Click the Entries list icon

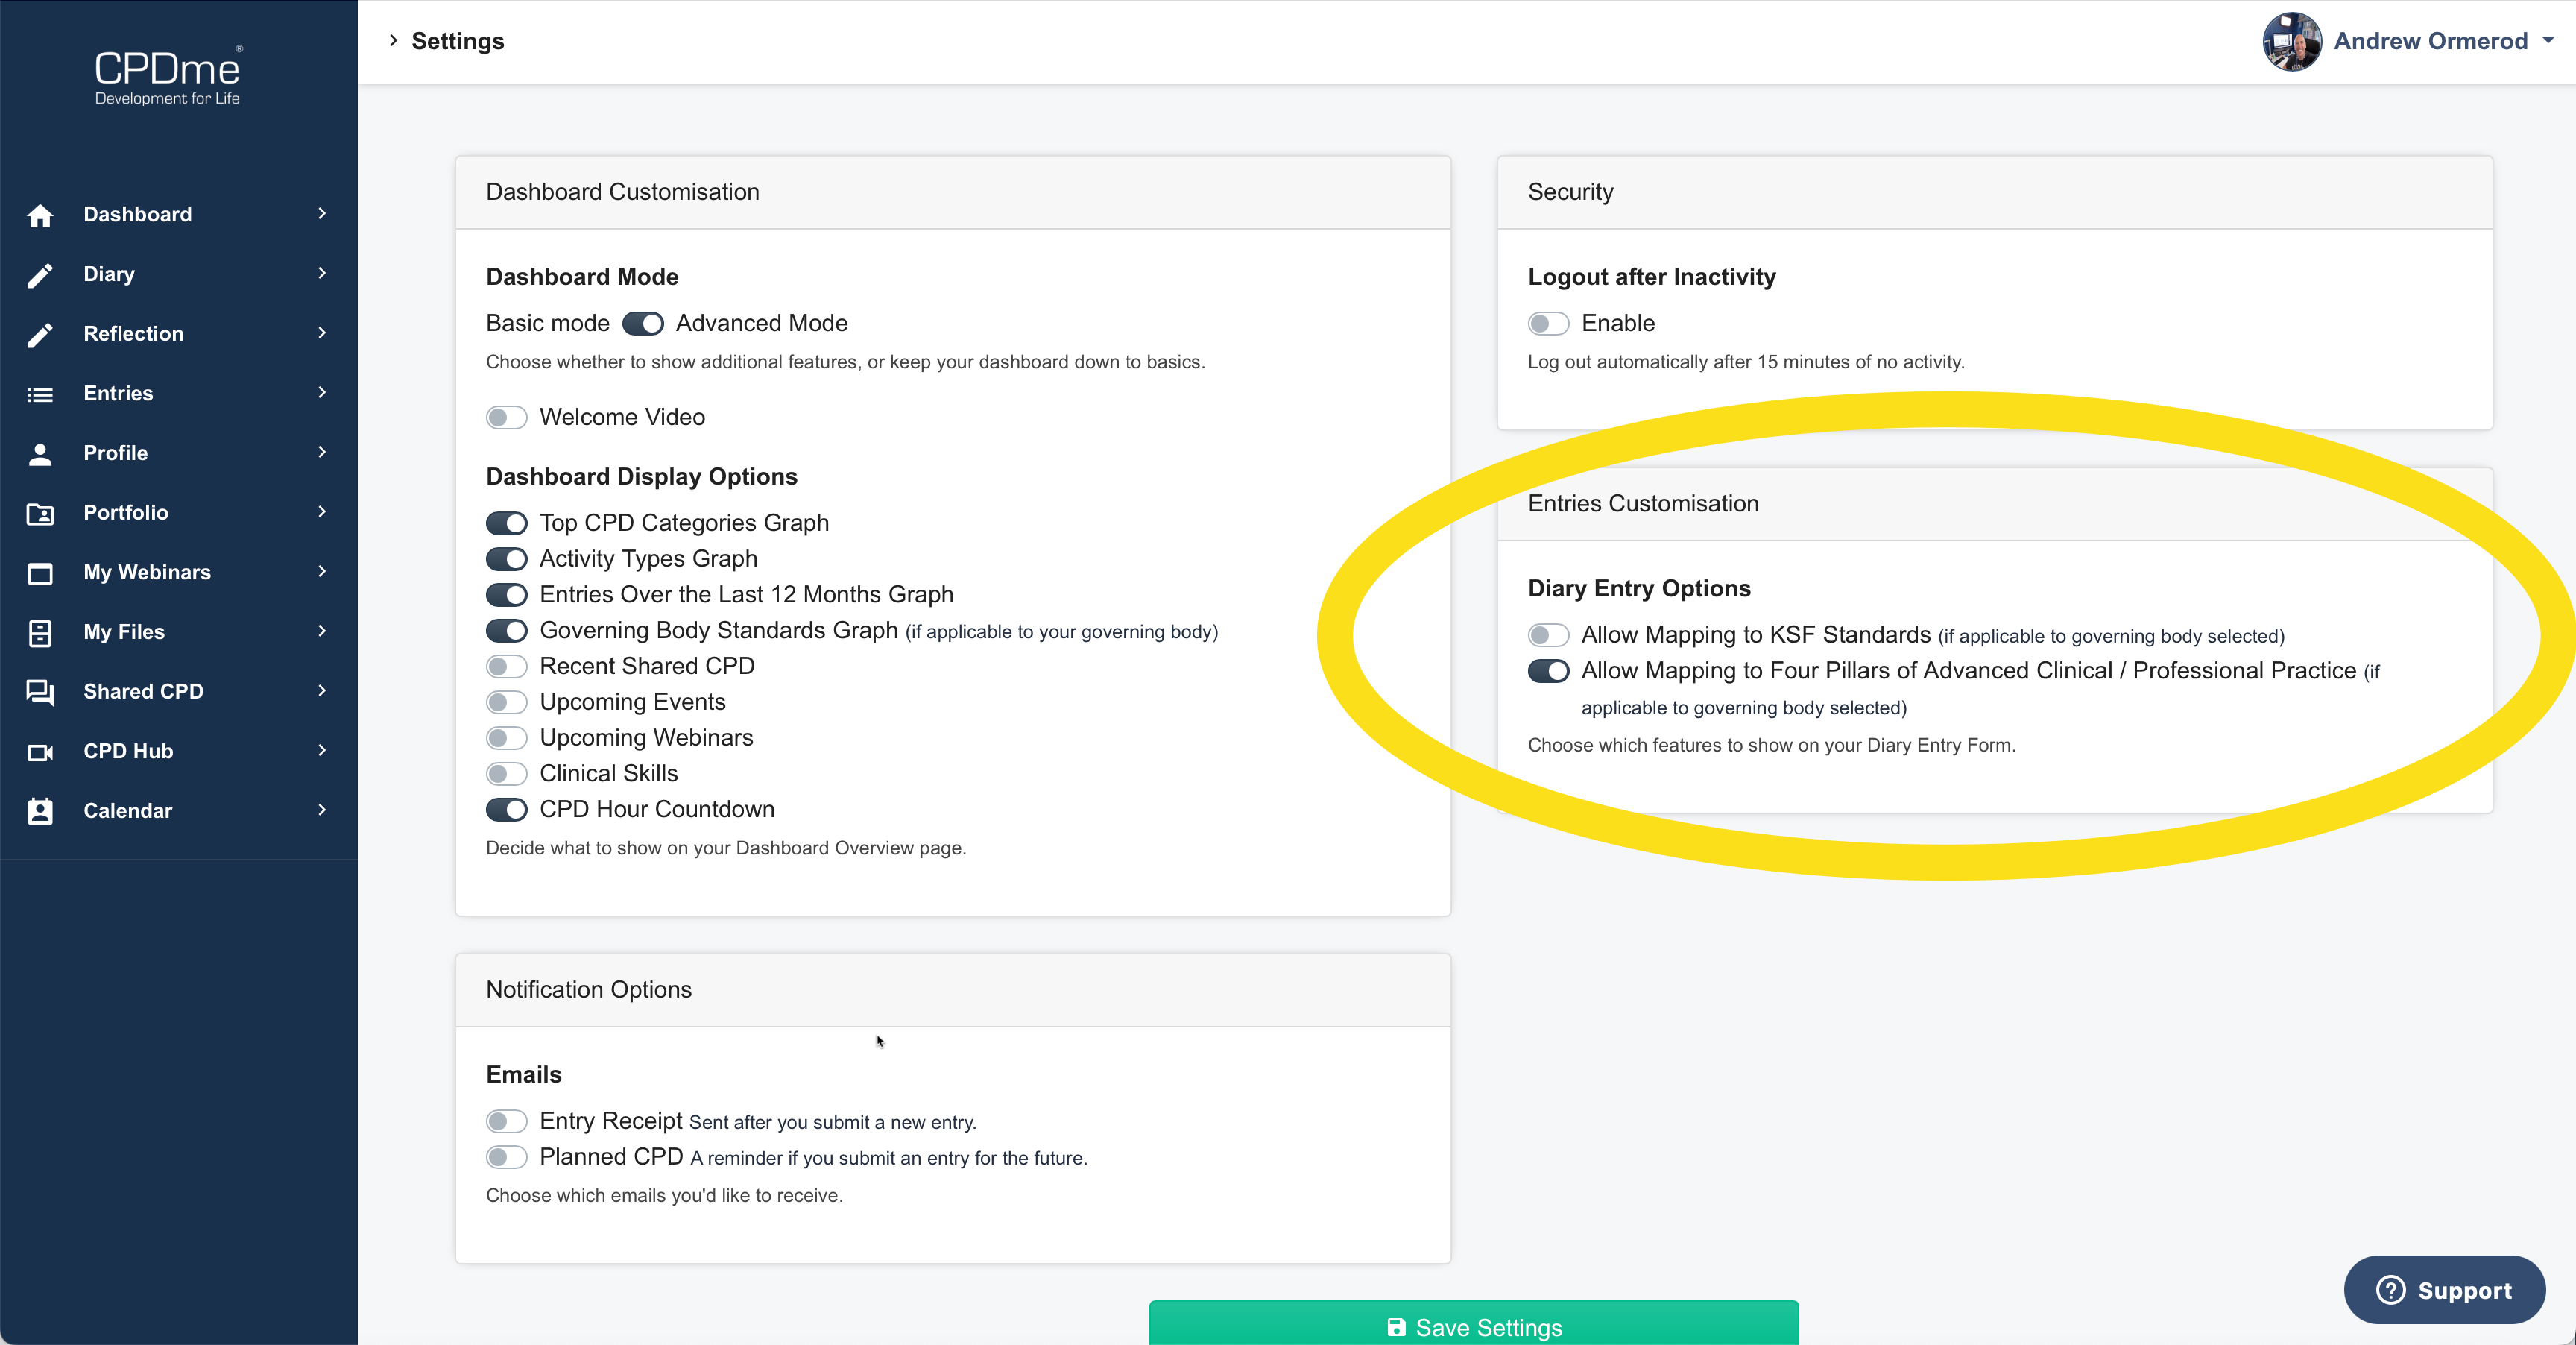[40, 394]
